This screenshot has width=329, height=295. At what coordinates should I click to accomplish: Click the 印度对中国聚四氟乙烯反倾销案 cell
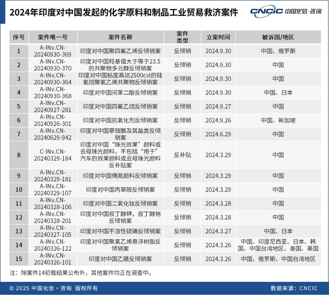(x=120, y=51)
